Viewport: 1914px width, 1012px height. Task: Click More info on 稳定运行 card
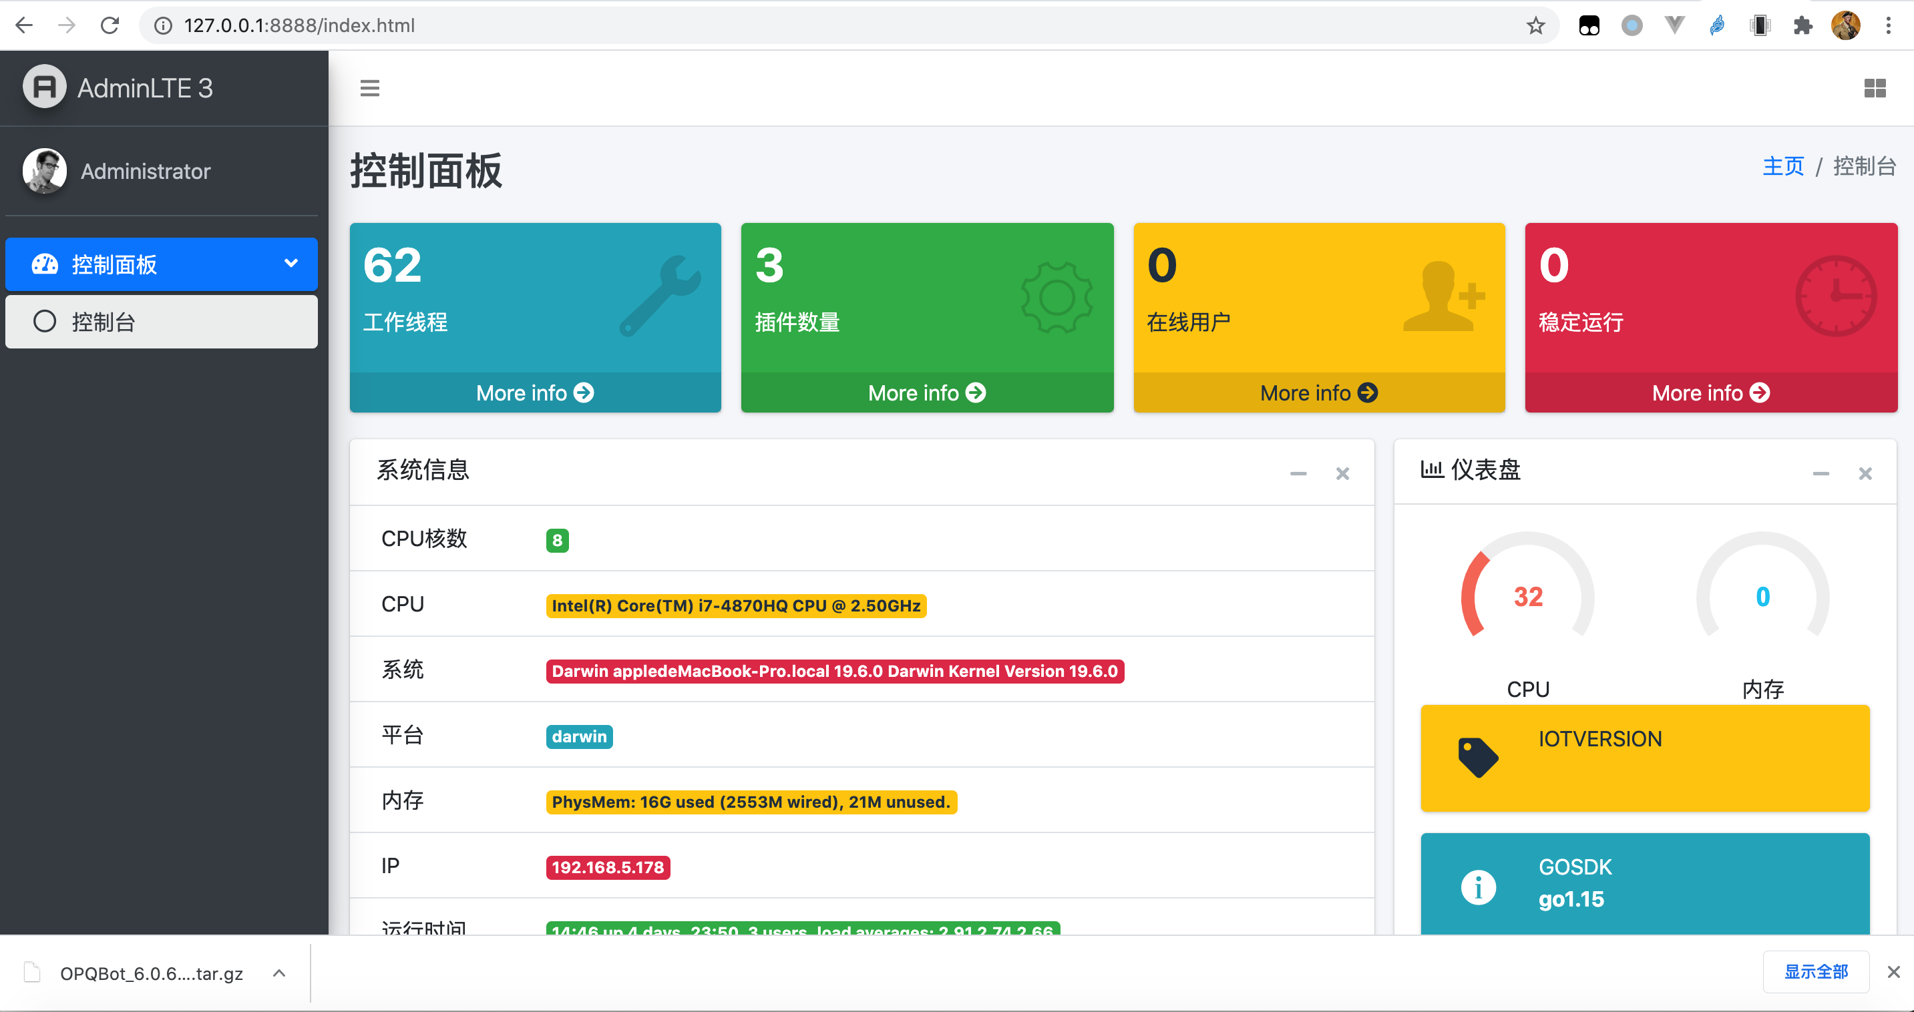[x=1710, y=393]
